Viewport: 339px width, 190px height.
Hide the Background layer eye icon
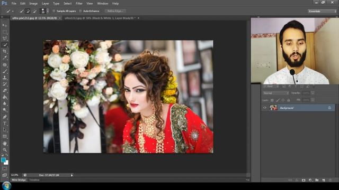pyautogui.click(x=265, y=108)
